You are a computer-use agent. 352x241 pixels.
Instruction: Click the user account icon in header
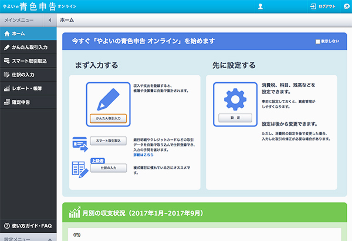[260, 6]
